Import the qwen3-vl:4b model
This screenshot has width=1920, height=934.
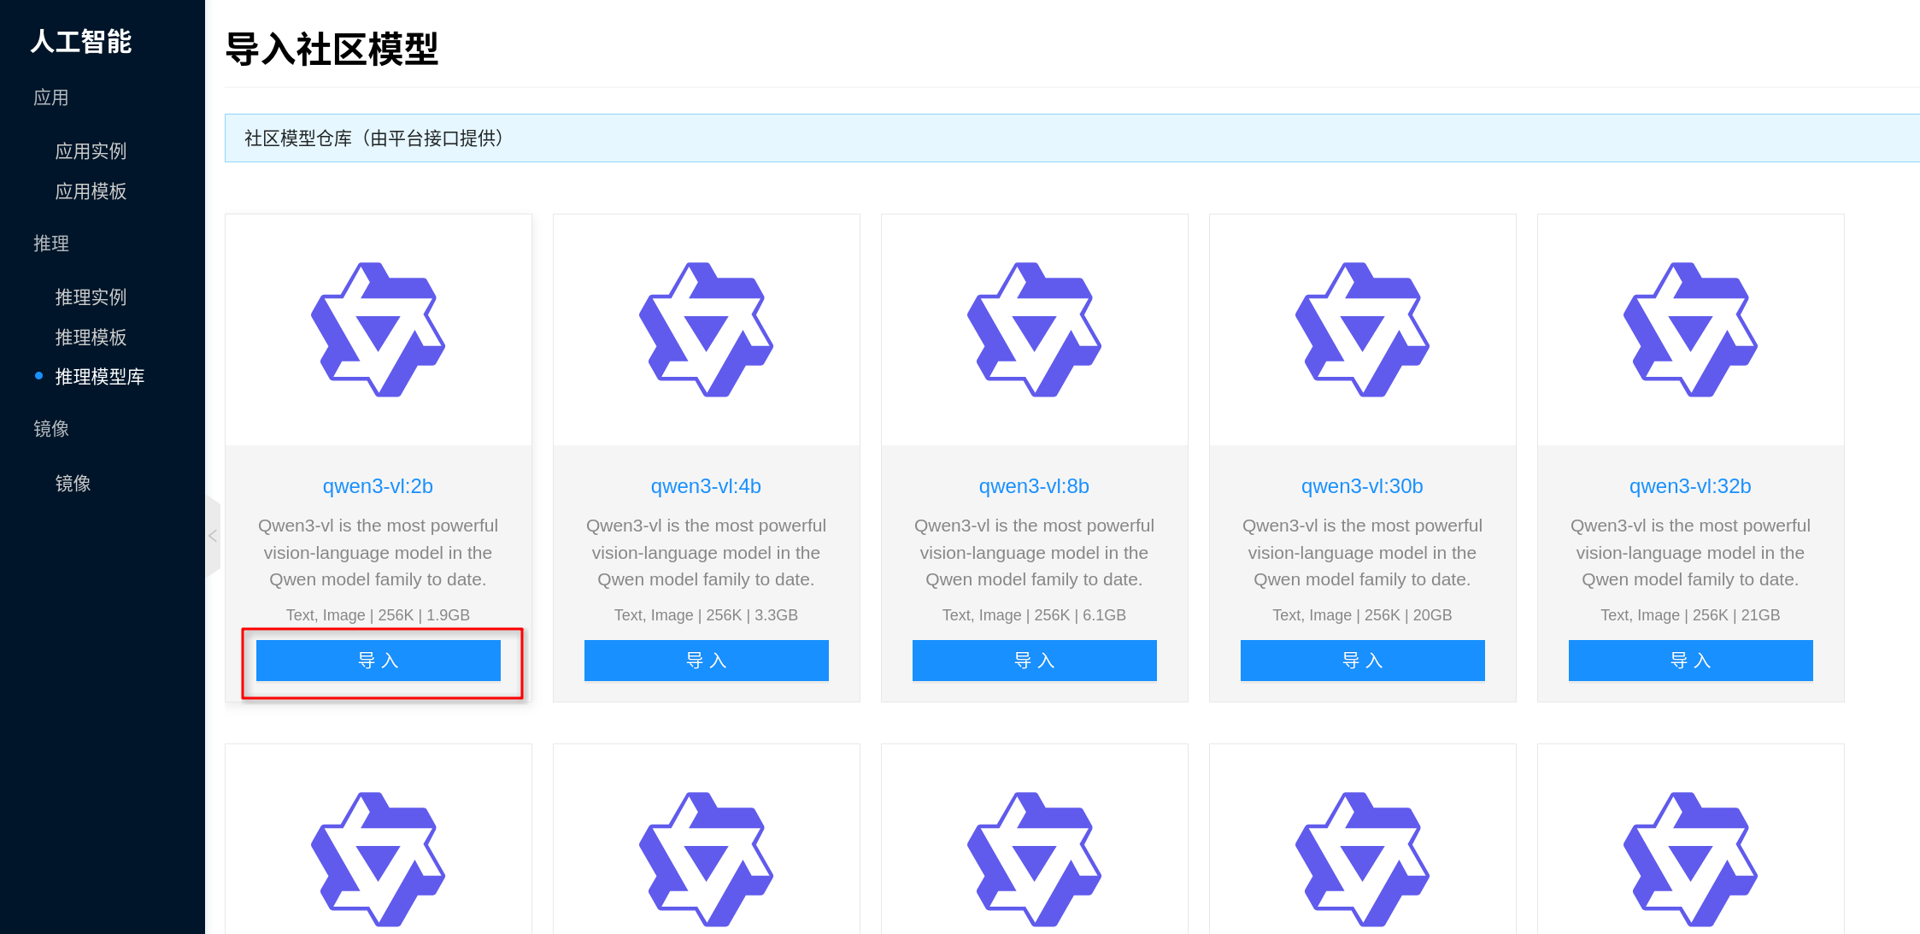[706, 661]
